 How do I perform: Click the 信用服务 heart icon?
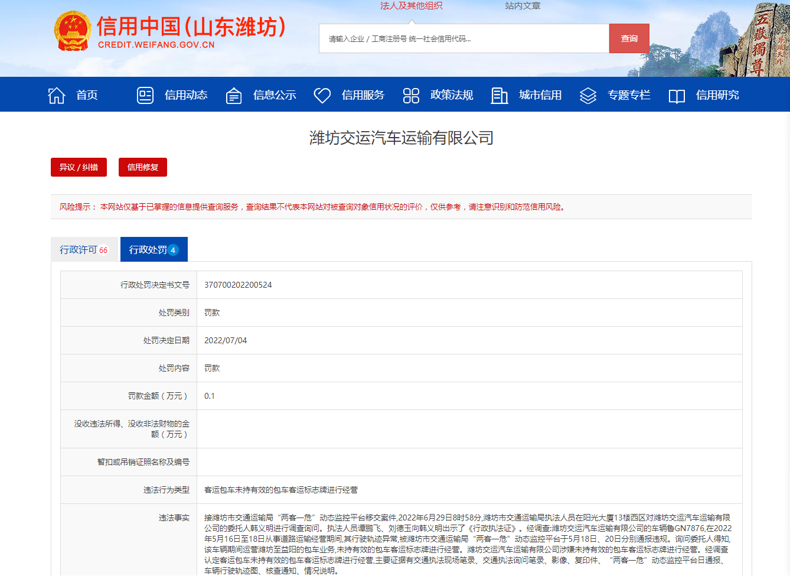pyautogui.click(x=322, y=95)
